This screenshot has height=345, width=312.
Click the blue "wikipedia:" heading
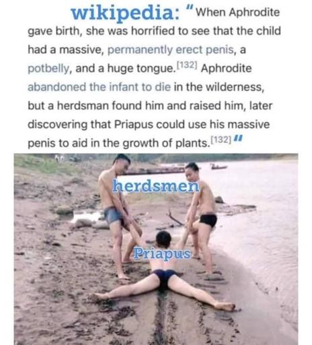pos(125,13)
